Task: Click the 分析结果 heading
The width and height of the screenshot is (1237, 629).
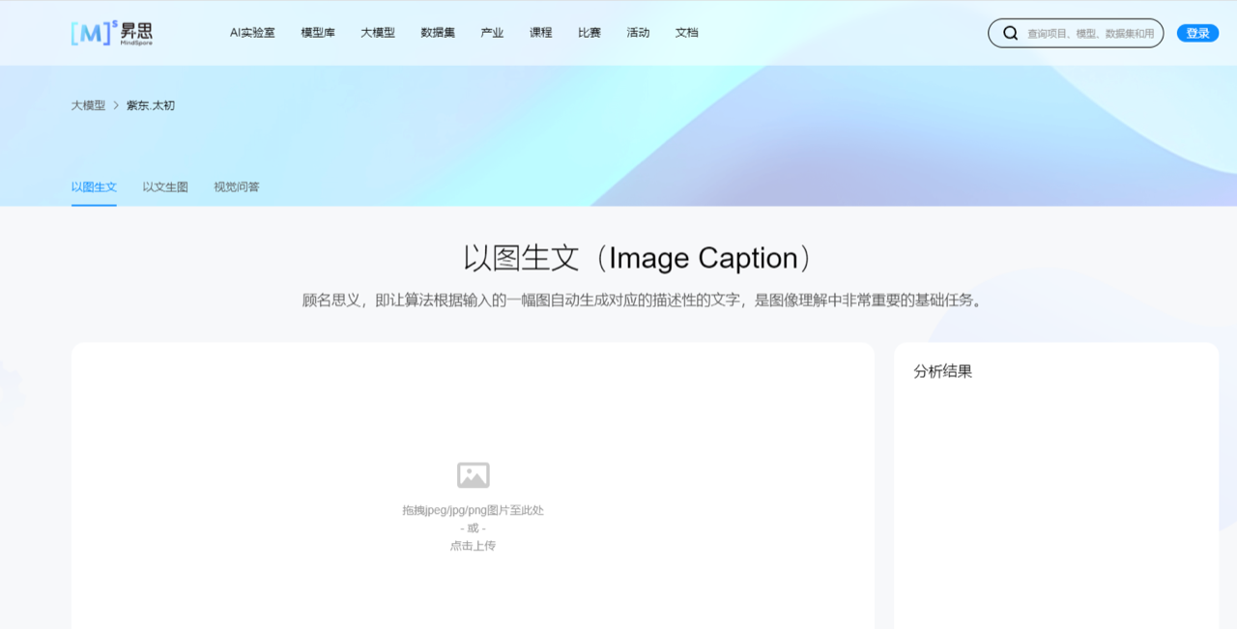Action: 943,371
